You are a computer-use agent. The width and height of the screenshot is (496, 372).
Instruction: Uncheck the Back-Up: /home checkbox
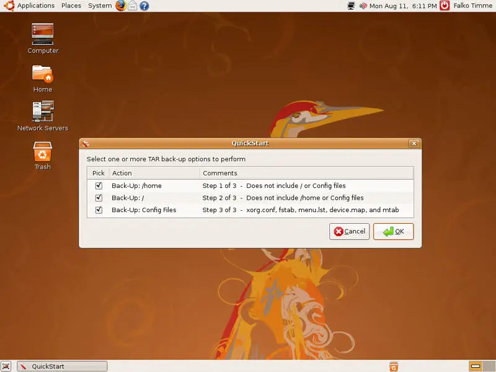99,185
